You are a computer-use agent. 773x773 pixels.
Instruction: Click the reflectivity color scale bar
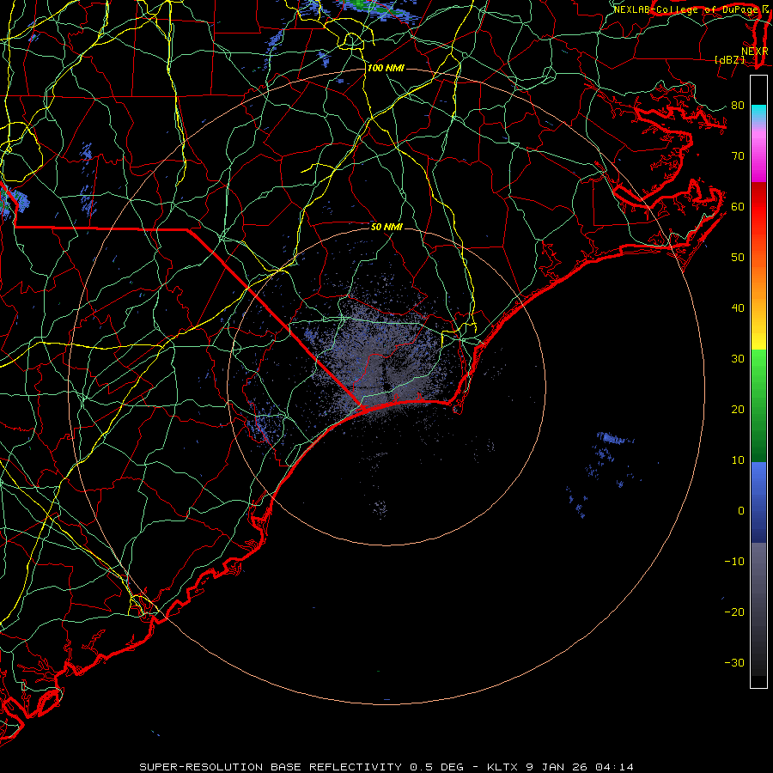[758, 381]
